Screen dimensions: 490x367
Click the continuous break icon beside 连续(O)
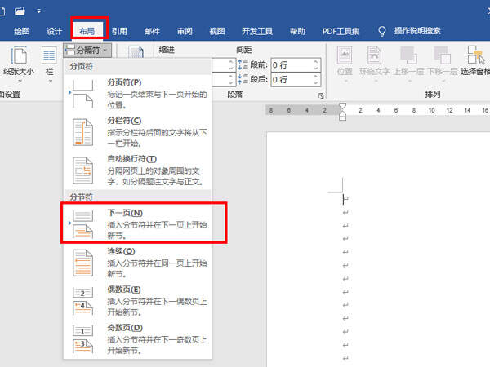82,263
